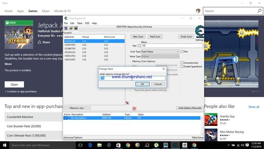Switch to the Home tab in Store
Image resolution: width=264 pixels, height=149 pixels.
[x=8, y=11]
